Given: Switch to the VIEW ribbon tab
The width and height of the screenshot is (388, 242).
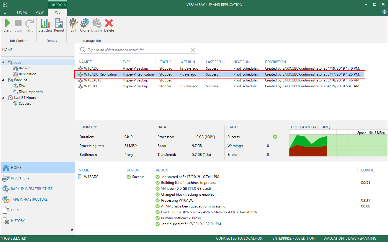Looking at the screenshot, I should point(40,12).
